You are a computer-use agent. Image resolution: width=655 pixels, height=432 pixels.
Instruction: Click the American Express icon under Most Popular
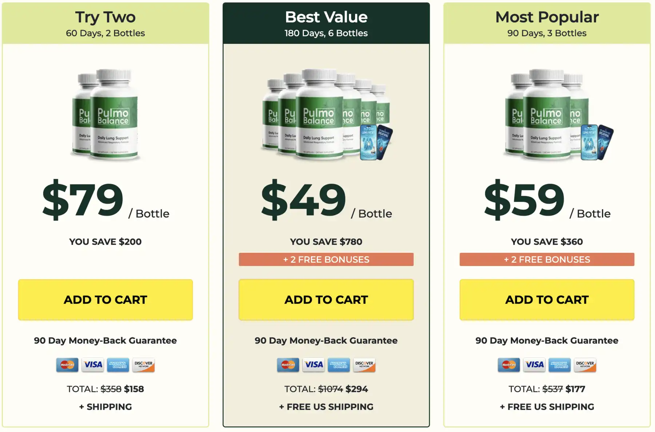pyautogui.click(x=560, y=365)
